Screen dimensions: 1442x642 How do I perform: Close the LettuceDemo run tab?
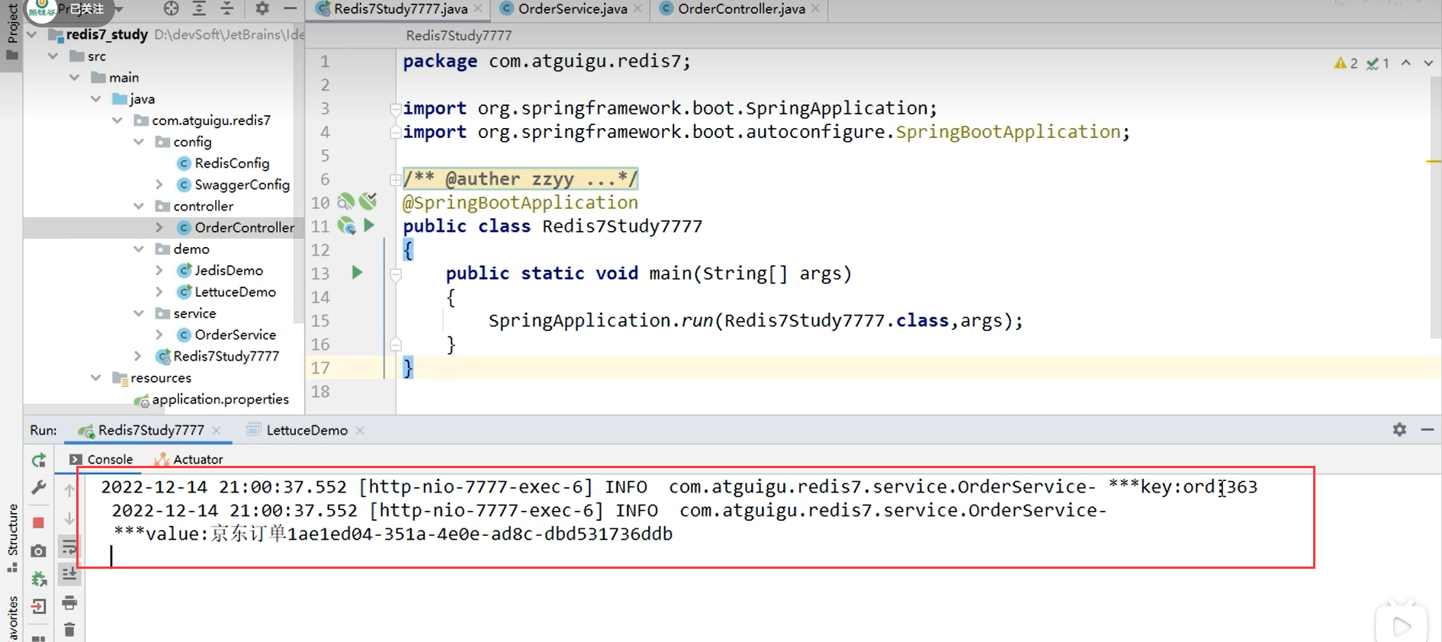pyautogui.click(x=360, y=431)
